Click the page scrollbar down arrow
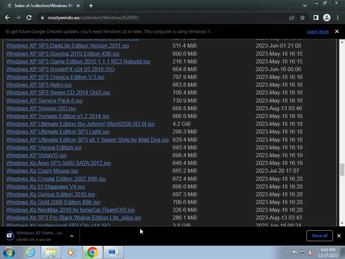Screen dimensions: 345x259 pos(342,223)
